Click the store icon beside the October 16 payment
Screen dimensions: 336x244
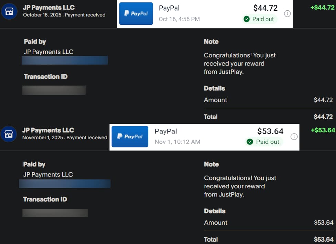pyautogui.click(x=9, y=11)
